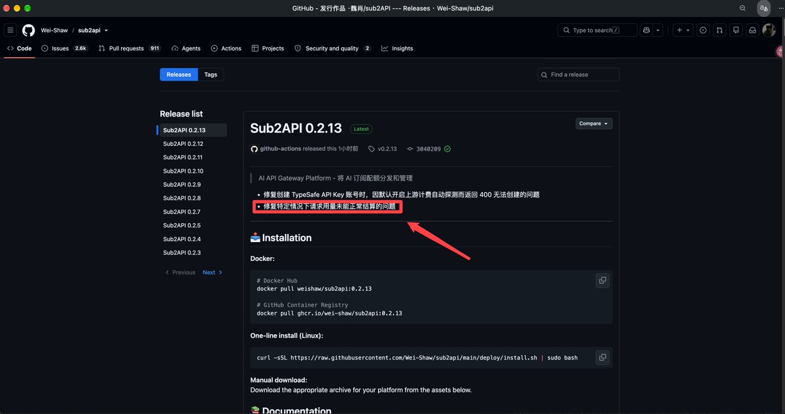Open Security and quality tab

tap(333, 48)
